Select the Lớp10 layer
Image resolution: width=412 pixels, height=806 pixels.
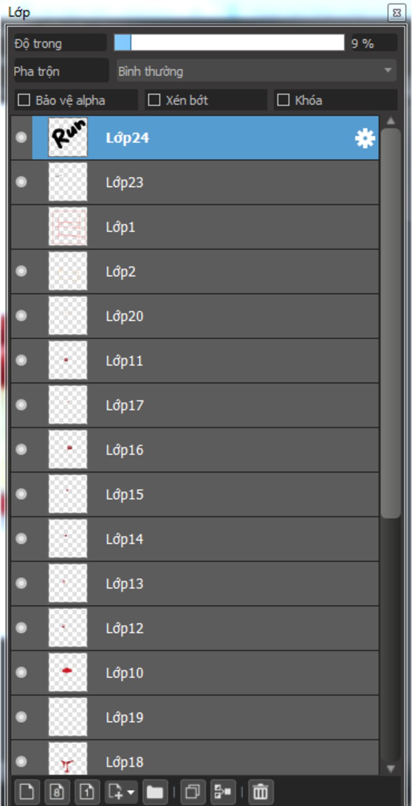click(x=195, y=673)
